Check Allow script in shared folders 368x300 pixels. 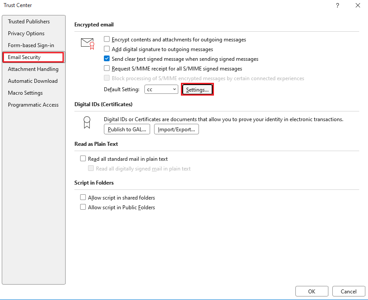[83, 198]
